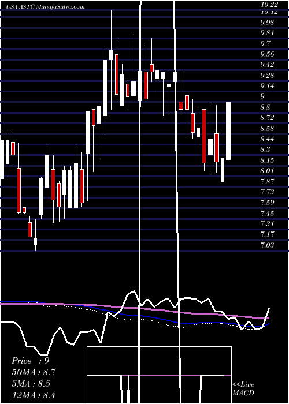289x404 pixels.
Task: Click the 8.3 price axis label
Action: 265,149
